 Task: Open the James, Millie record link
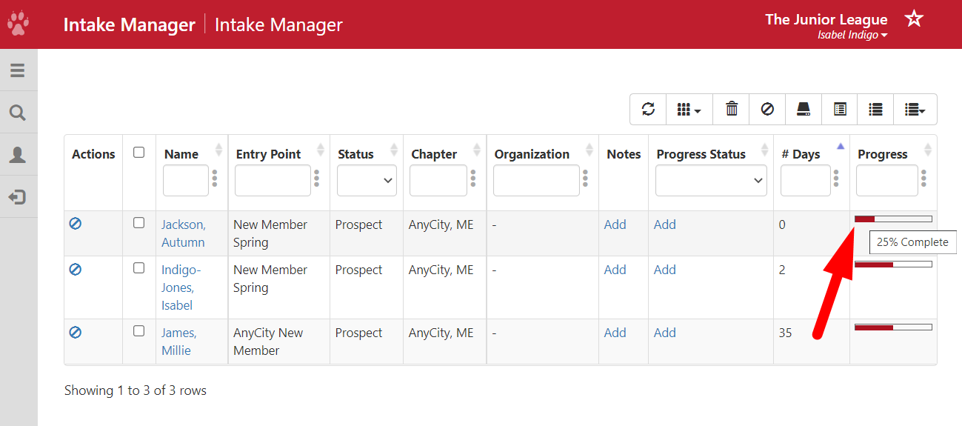tap(179, 342)
